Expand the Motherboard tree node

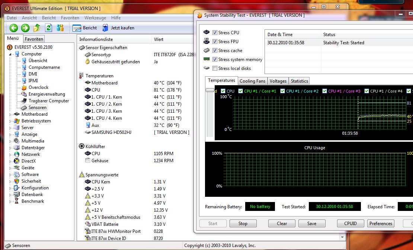tap(10, 115)
